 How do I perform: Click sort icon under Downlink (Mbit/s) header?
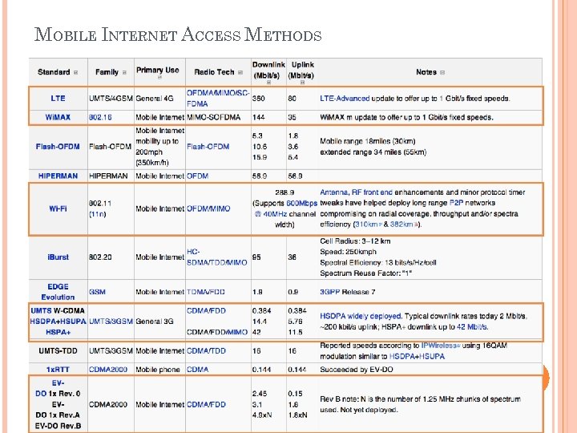click(268, 83)
